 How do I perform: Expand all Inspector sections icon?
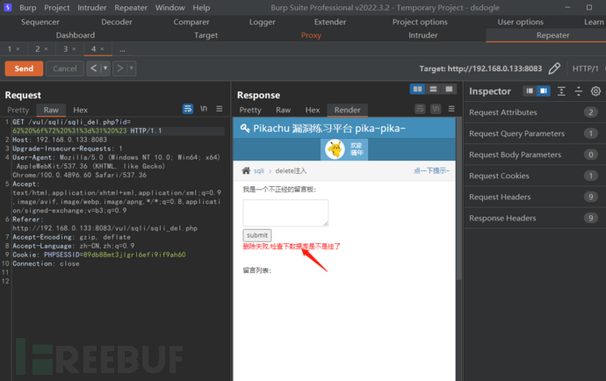(561, 91)
